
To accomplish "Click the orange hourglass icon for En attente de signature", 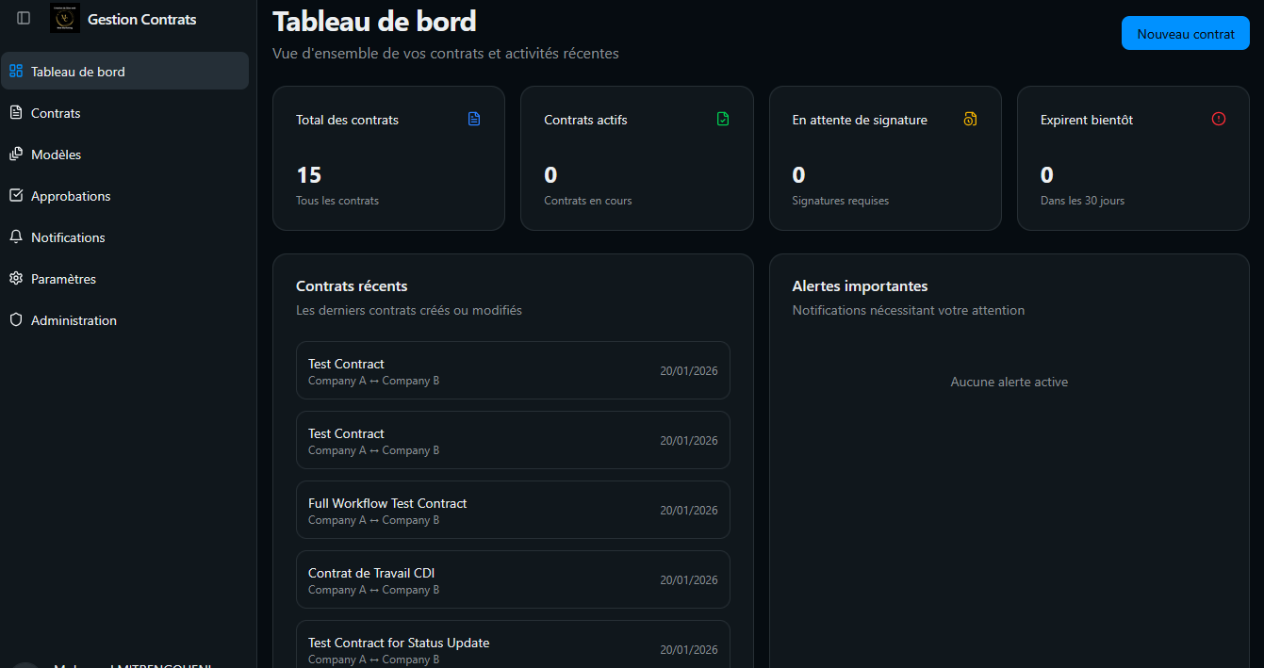I will [x=970, y=119].
